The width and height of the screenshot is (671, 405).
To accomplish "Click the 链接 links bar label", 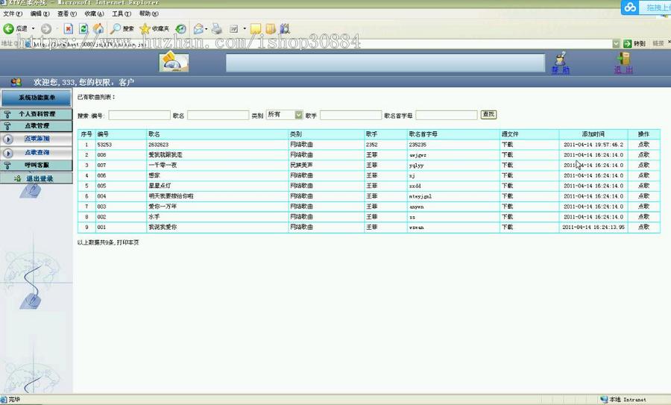I will tap(658, 44).
